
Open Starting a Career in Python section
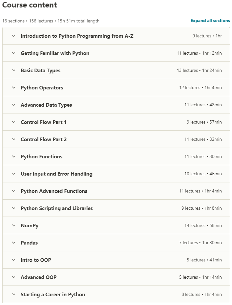coord(53,295)
